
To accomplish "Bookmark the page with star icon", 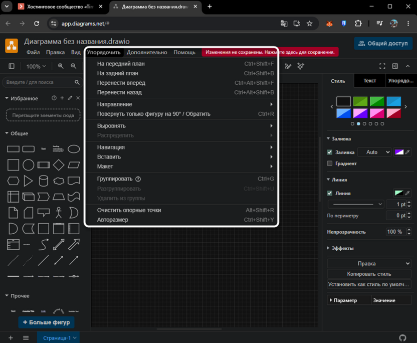I will [309, 24].
